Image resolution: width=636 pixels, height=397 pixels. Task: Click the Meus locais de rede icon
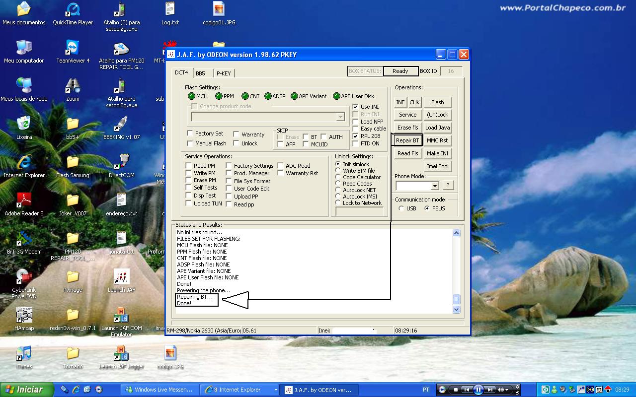point(24,90)
